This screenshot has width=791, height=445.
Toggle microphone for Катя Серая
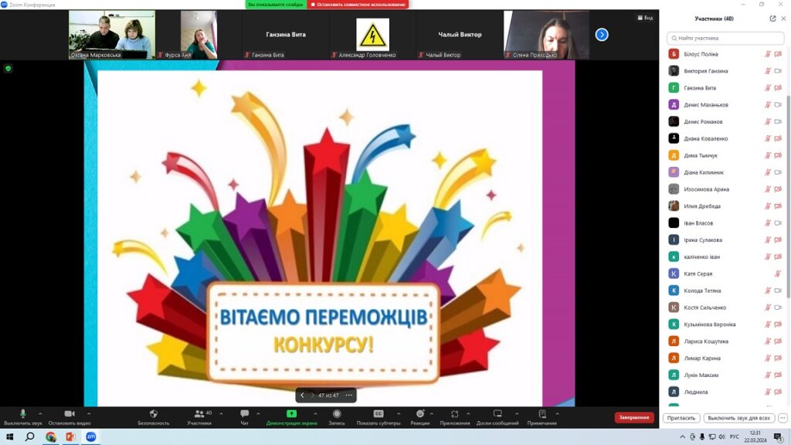point(778,274)
